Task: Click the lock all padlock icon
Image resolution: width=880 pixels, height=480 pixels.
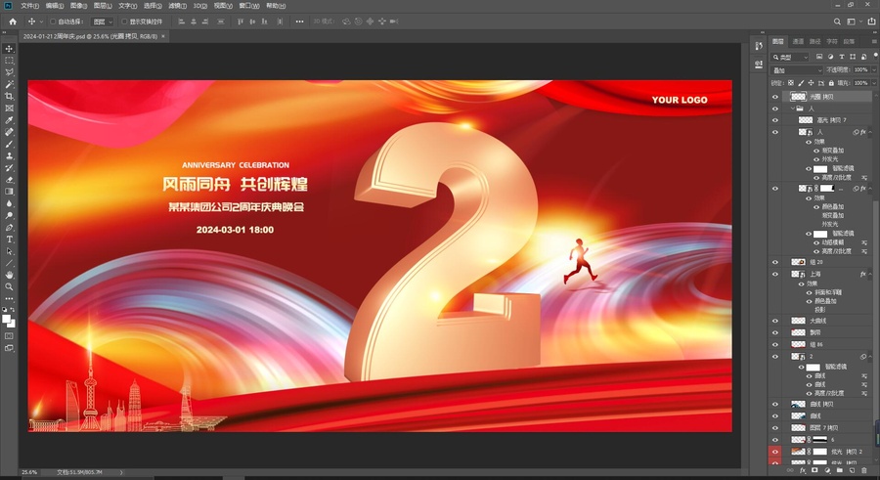Action: tap(831, 83)
